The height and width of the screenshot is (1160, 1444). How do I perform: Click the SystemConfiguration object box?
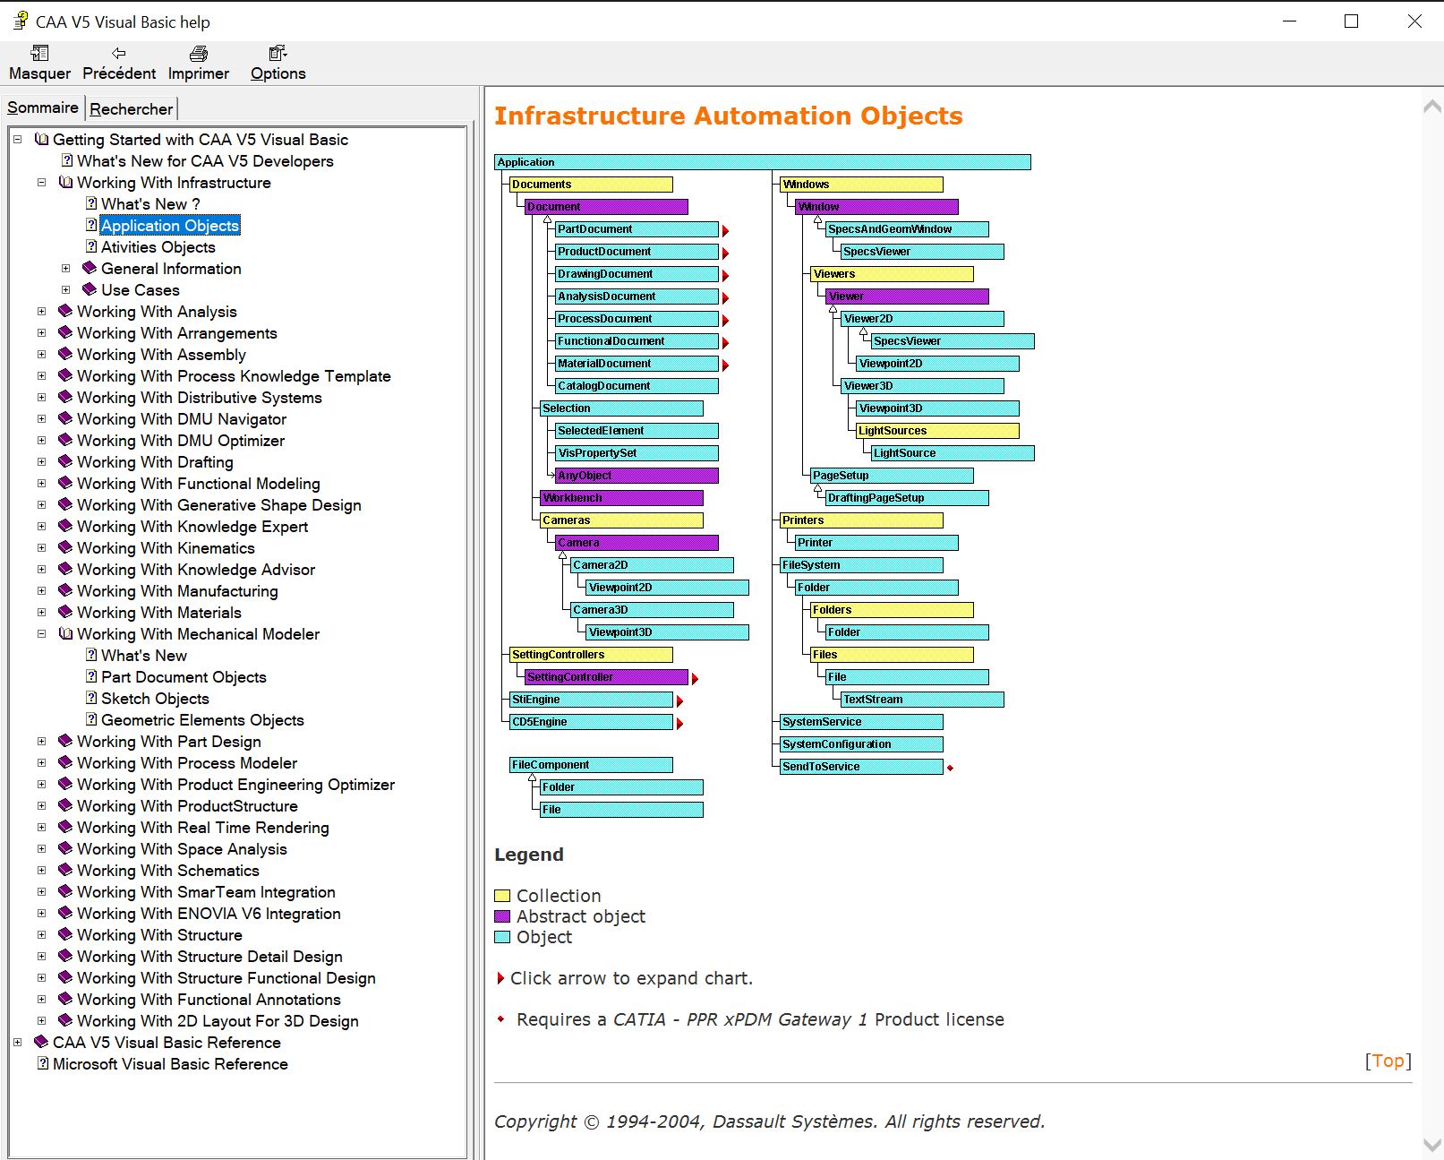coord(861,744)
